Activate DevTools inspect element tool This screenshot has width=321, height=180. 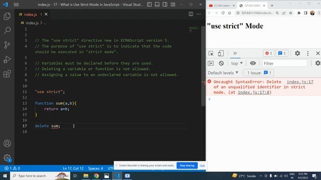pyautogui.click(x=211, y=53)
